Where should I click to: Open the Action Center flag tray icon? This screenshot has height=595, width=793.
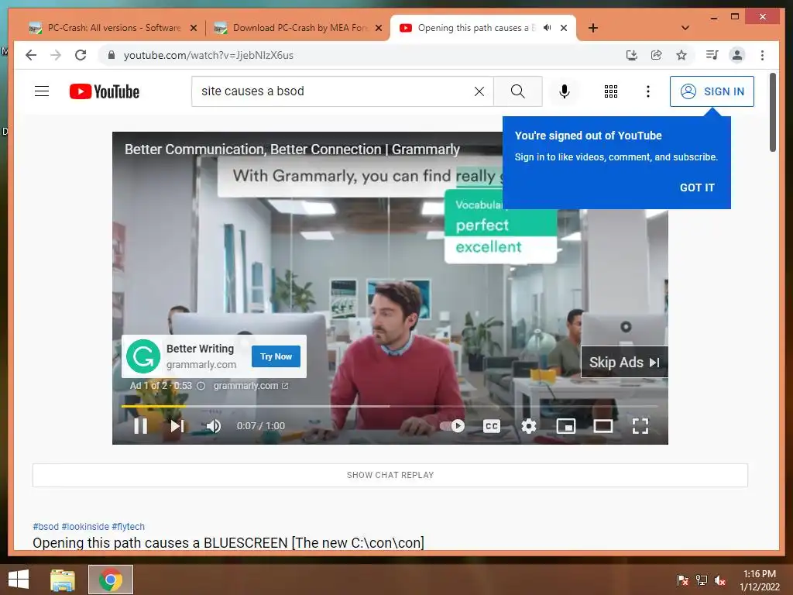tap(683, 580)
